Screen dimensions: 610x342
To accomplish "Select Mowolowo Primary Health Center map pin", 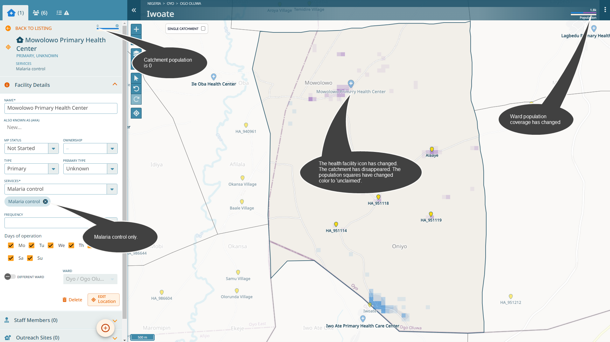I will (351, 84).
